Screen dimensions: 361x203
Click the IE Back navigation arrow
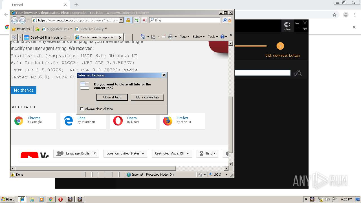coord(15,20)
